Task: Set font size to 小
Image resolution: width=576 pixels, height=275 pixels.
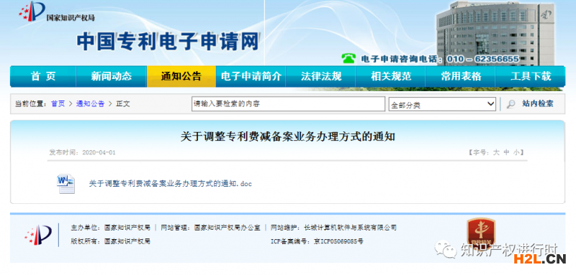Action: pos(516,153)
